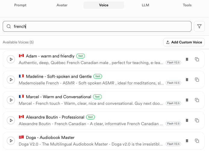Click pause icon on Alexandre Boutin row
The height and width of the screenshot is (153, 209).
(187, 120)
